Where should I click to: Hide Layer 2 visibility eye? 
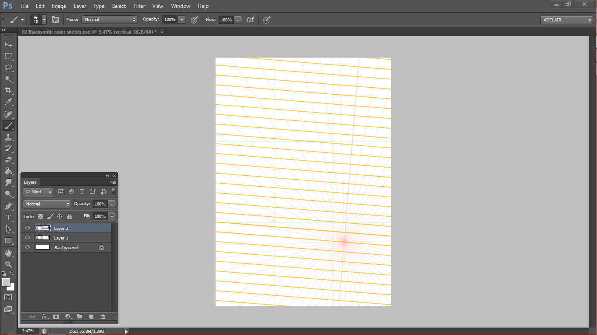click(x=27, y=228)
